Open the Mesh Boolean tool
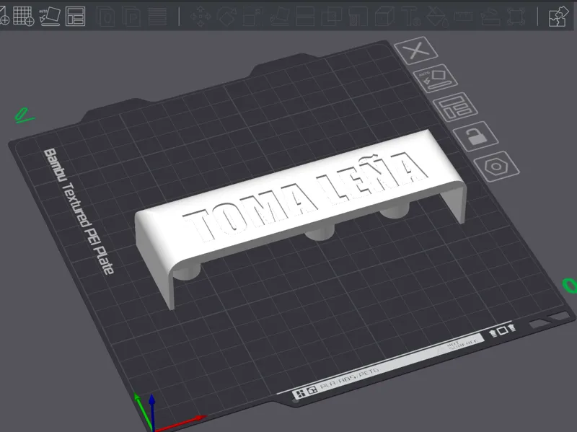The width and height of the screenshot is (577, 432). pyautogui.click(x=332, y=17)
